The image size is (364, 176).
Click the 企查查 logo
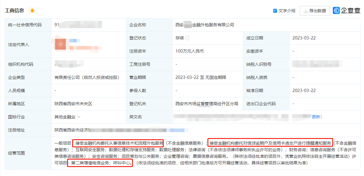click(x=347, y=10)
